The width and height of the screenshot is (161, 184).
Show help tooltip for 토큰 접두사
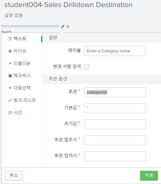79,138
